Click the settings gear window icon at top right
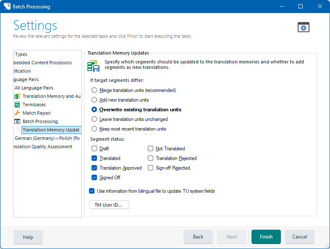This screenshot has height=249, width=330. point(303,27)
